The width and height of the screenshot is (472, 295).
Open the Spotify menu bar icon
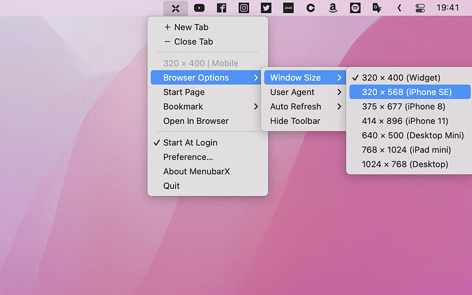coord(355,8)
